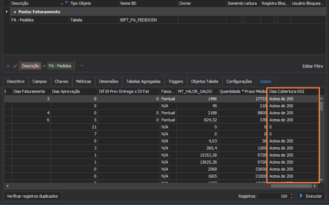
Task: Switch to Objetos Tabela tab
Action: [205, 81]
